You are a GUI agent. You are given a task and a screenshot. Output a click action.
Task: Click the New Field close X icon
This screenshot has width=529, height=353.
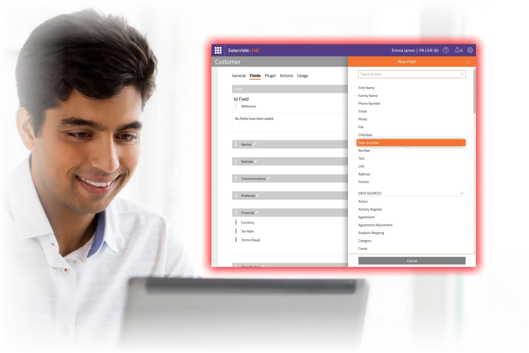point(468,61)
